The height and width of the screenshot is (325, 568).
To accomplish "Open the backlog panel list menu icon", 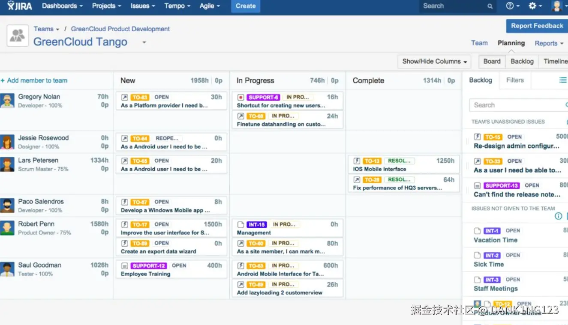I will 563,80.
